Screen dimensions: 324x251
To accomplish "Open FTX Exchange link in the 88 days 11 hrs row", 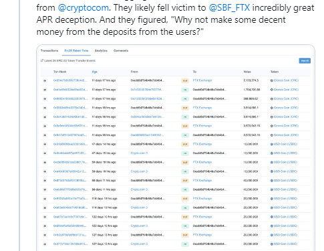I will (202, 180).
